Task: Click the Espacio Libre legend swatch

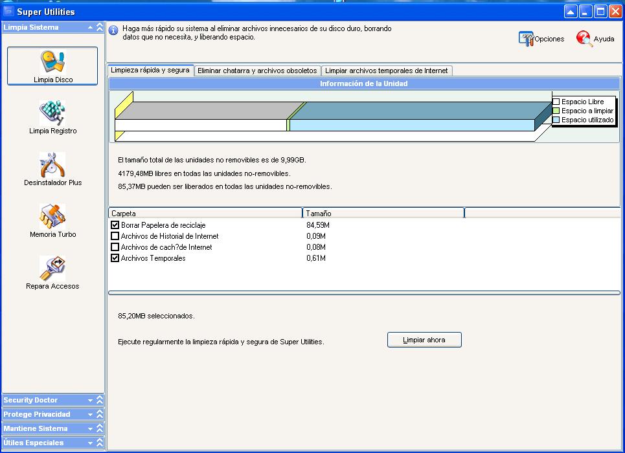Action: tap(556, 102)
